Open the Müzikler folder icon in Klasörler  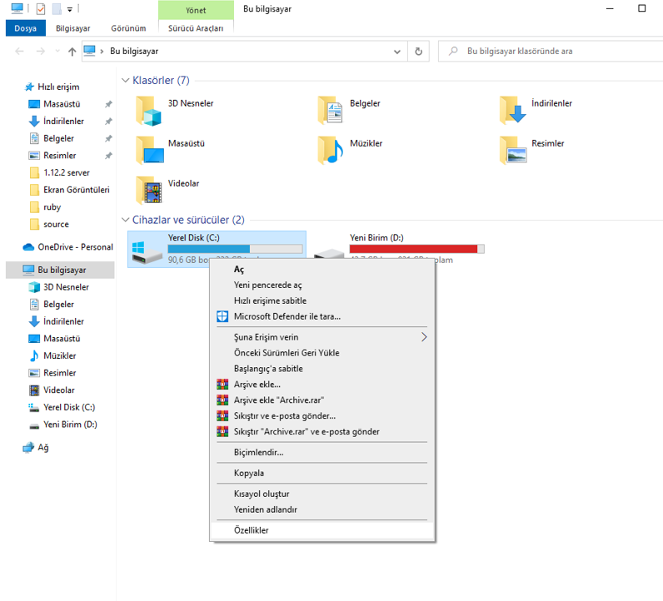click(x=330, y=151)
